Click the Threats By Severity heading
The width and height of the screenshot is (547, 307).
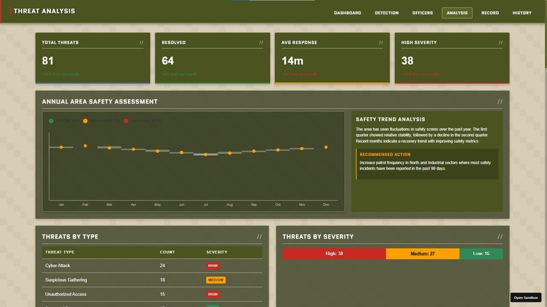(318, 237)
